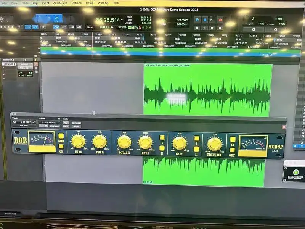The width and height of the screenshot is (305, 229).
Task: Open the Setup menu
Action: coord(90,3)
